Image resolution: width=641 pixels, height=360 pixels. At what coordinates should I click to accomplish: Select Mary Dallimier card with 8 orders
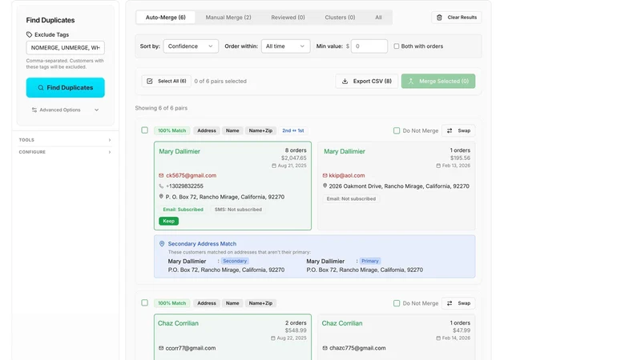tap(232, 186)
